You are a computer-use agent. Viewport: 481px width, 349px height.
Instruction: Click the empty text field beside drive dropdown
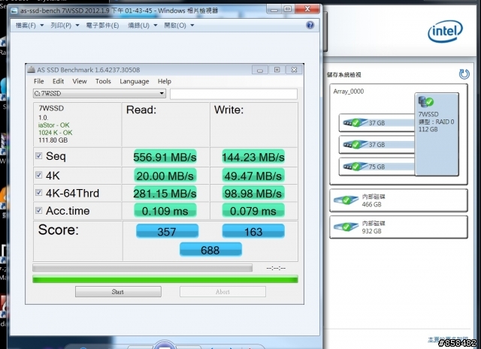[234, 94]
